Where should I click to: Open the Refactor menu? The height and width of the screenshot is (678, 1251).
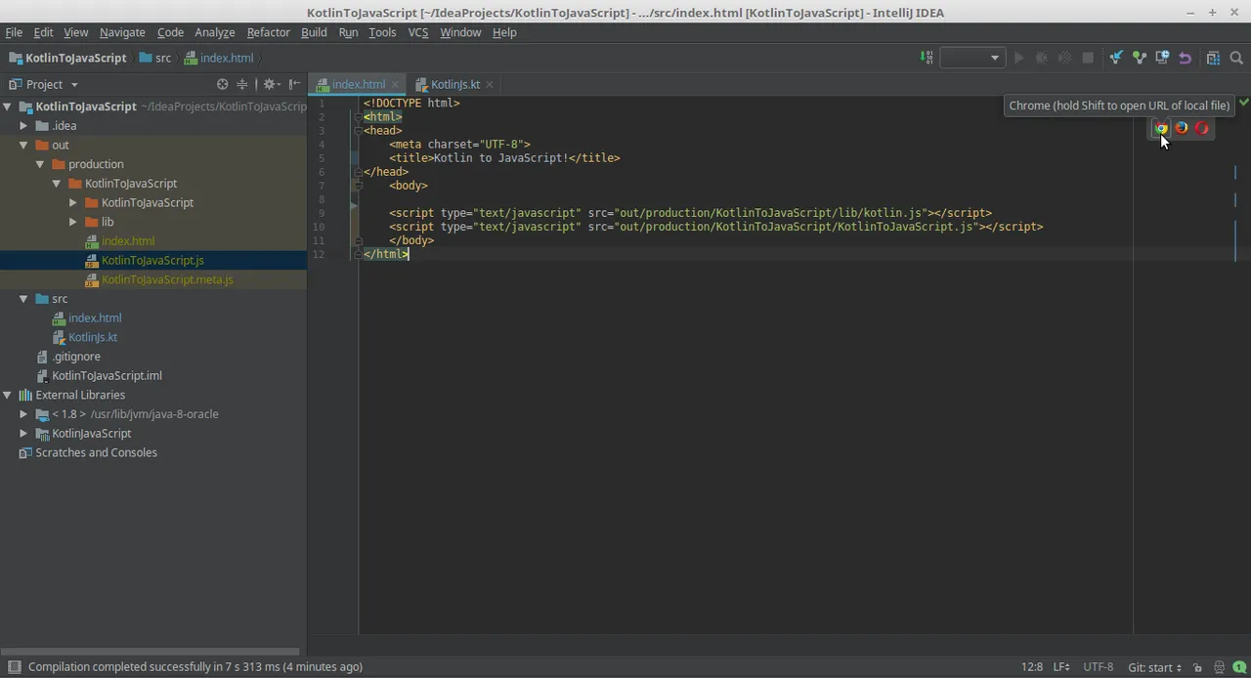pyautogui.click(x=268, y=32)
